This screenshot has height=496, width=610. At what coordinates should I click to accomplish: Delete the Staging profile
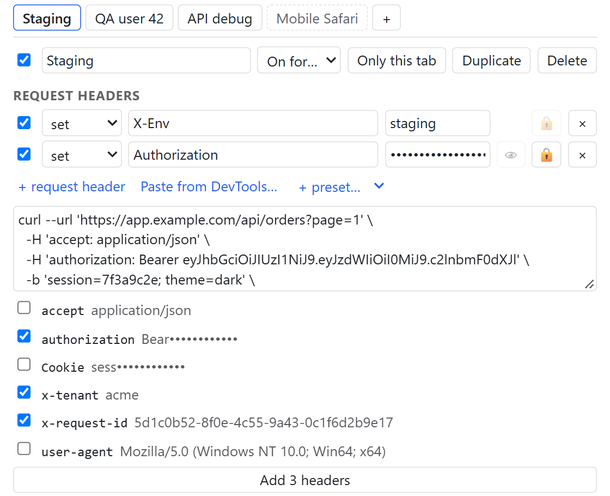tap(567, 61)
